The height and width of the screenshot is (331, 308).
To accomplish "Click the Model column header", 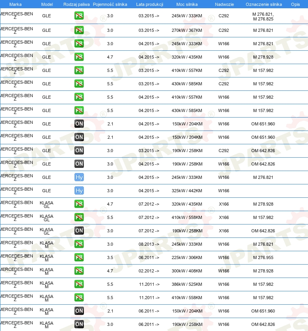I will [x=47, y=4].
